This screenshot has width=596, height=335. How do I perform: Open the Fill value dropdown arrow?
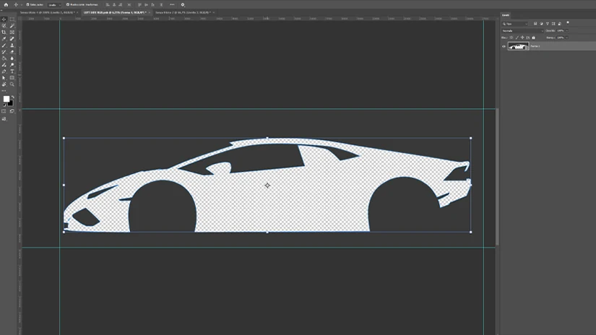click(566, 38)
